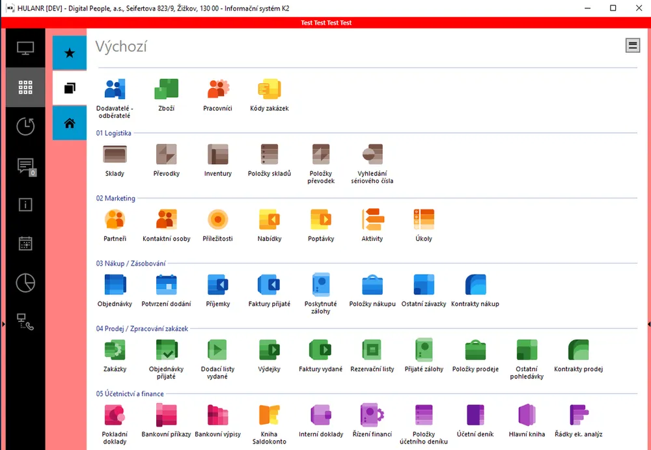
Task: Open the Zboží module
Action: tap(166, 90)
